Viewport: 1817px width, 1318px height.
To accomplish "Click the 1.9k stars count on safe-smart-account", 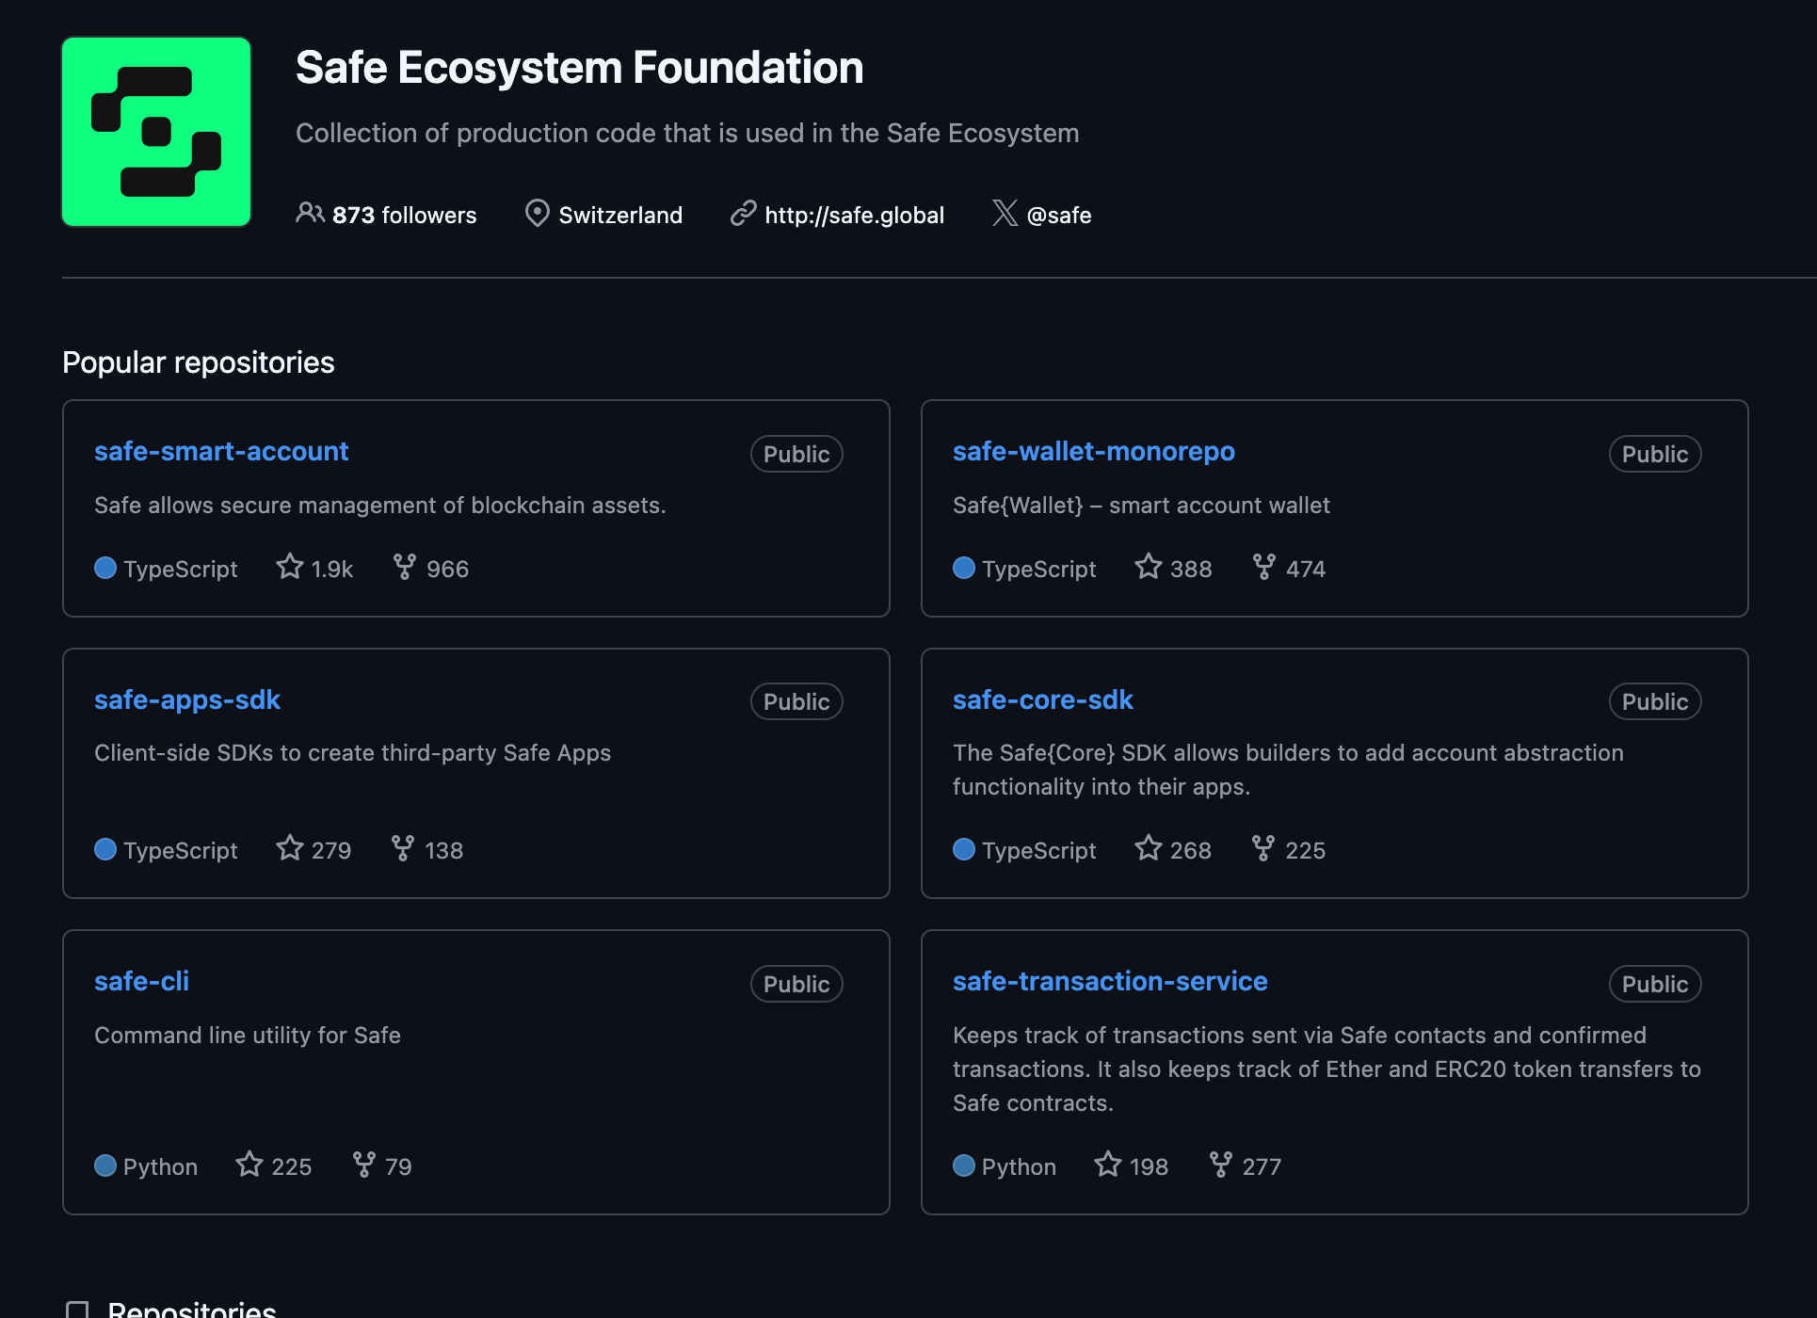I will tap(332, 569).
